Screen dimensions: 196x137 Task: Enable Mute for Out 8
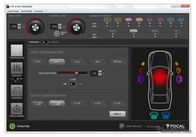pyautogui.click(x=182, y=26)
